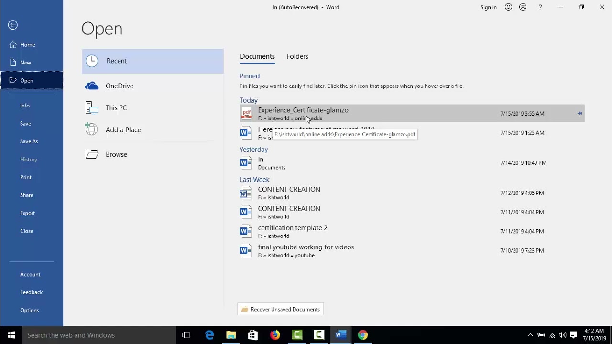
Task: Switch to the Documents tab
Action: tap(257, 56)
